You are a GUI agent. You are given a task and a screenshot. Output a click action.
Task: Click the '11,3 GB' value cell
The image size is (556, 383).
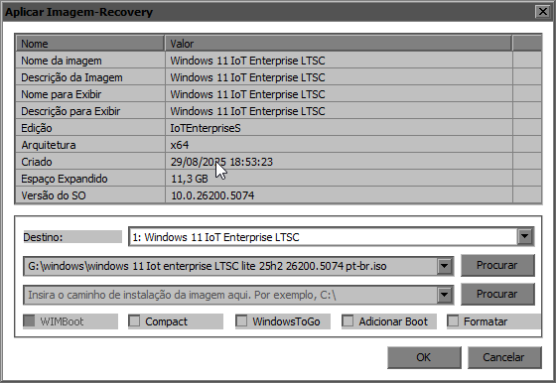(339, 179)
